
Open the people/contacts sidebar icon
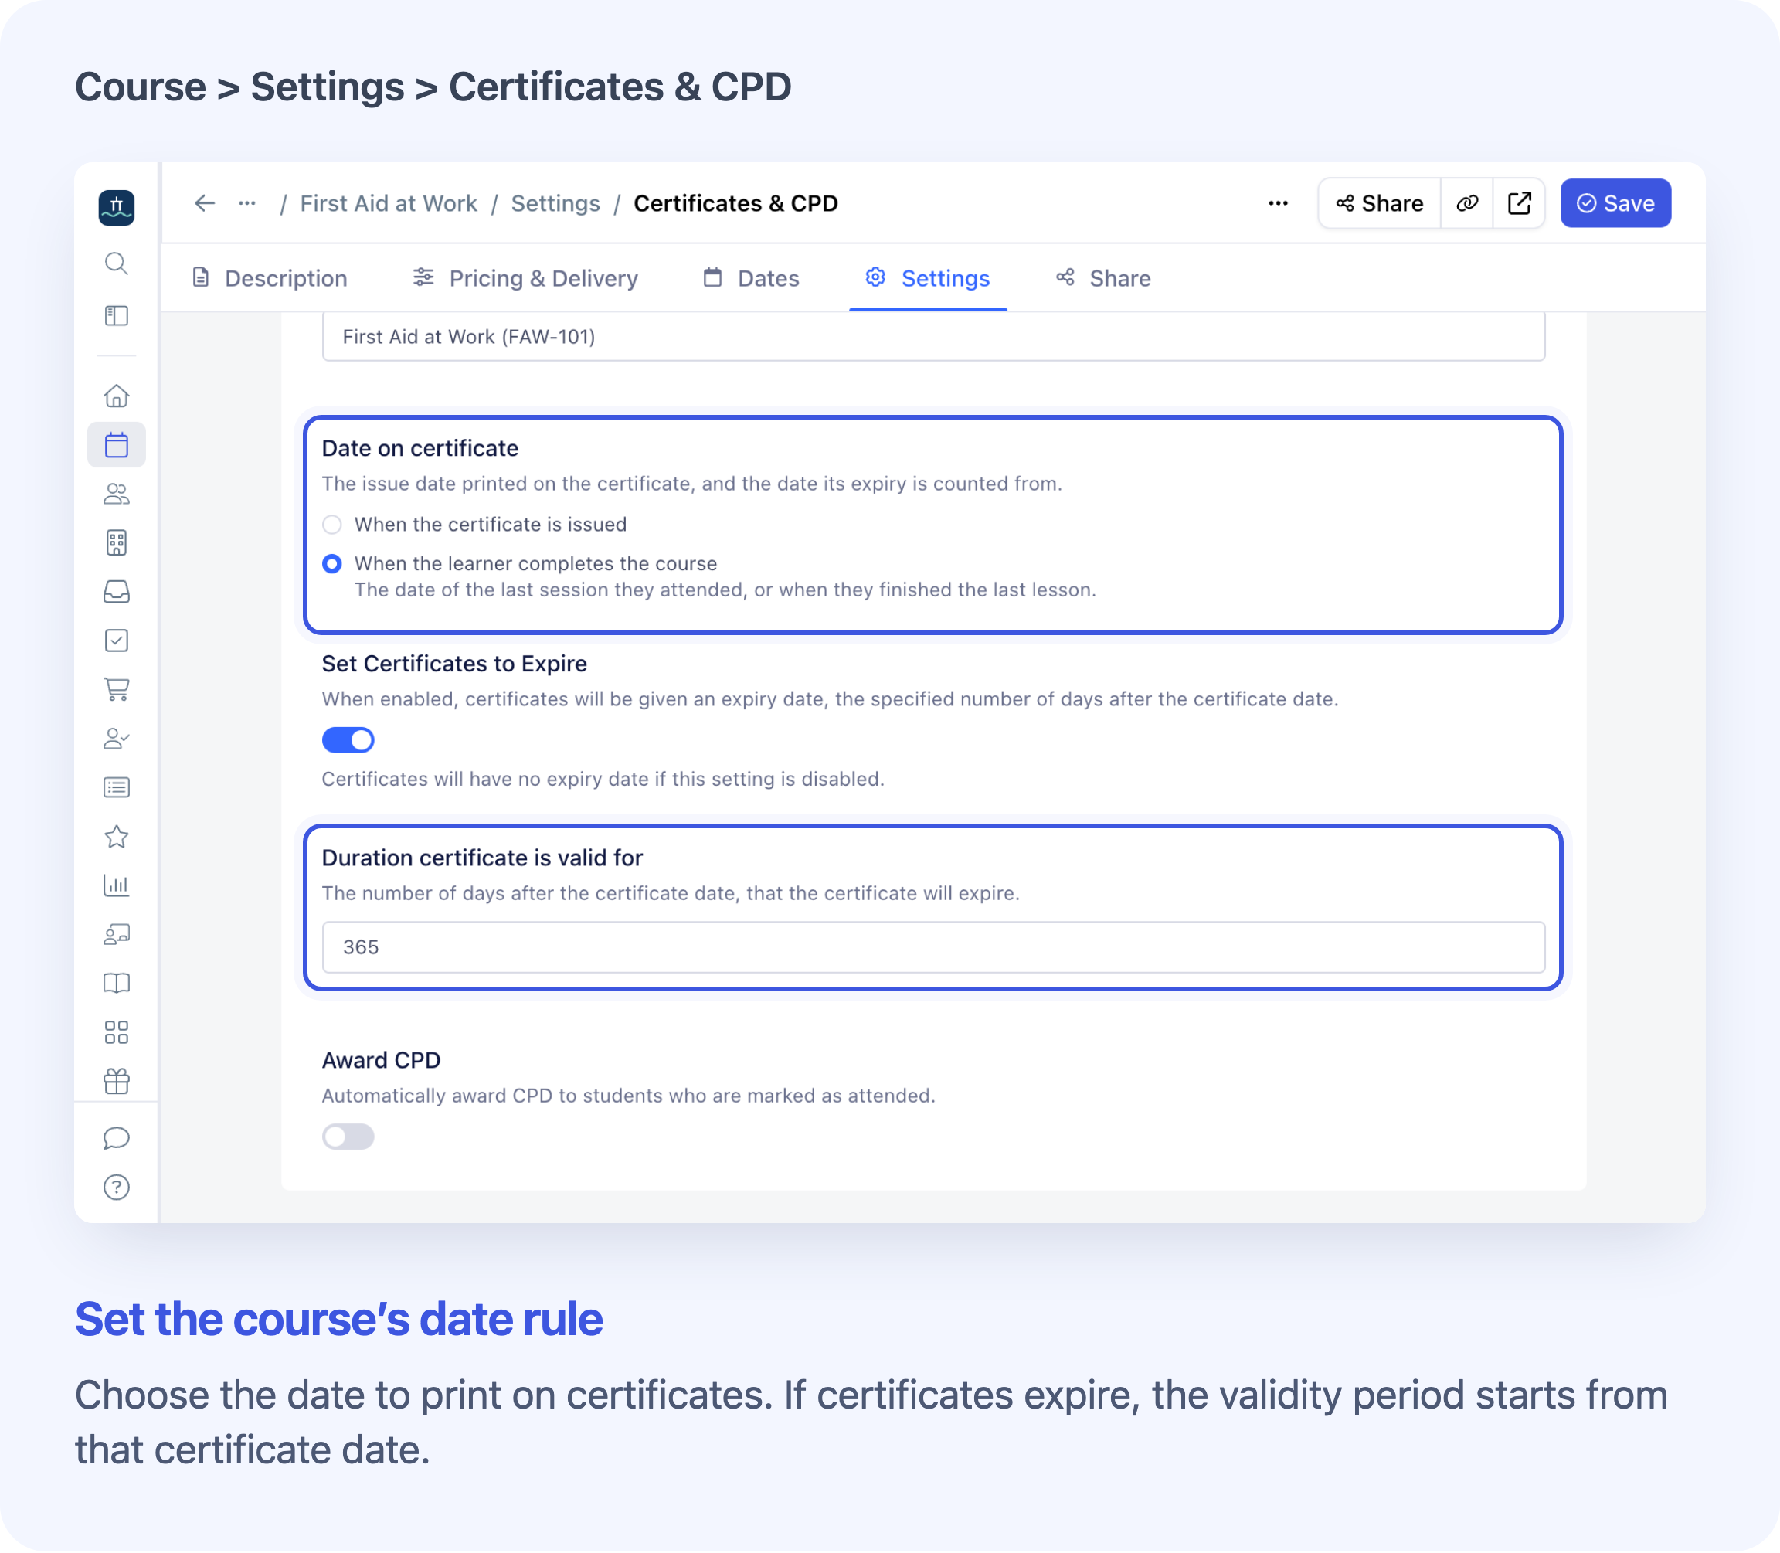[116, 494]
